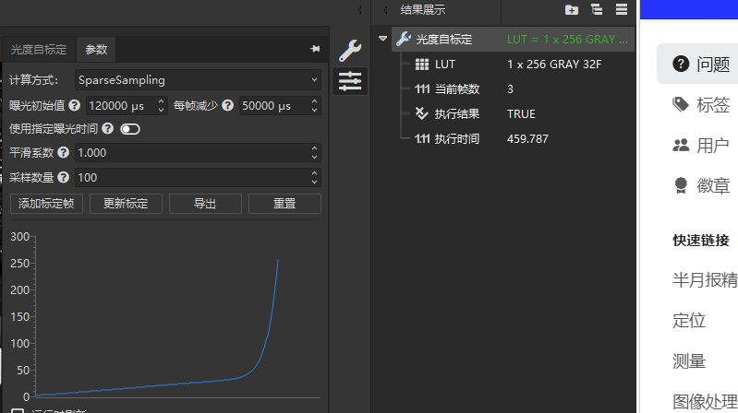Image resolution: width=738 pixels, height=413 pixels.
Task: Switch to the 光度自标定 tab
Action: tap(39, 50)
